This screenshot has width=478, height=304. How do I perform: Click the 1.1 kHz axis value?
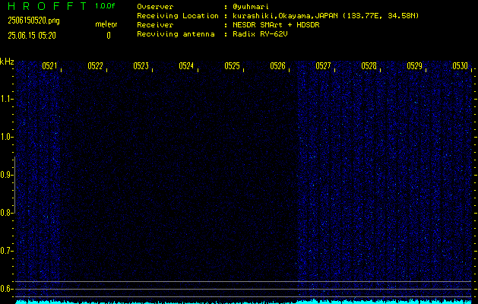coord(5,99)
